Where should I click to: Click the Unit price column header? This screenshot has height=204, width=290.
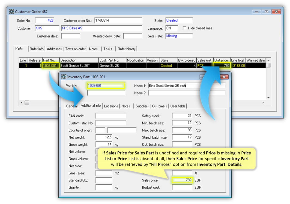[221, 60]
